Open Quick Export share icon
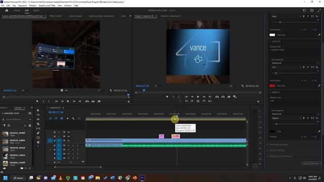 click(x=312, y=10)
